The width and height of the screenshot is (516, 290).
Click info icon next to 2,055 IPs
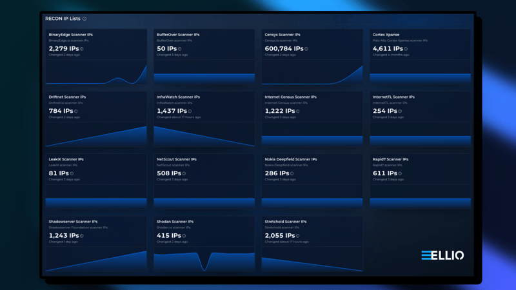[298, 236]
